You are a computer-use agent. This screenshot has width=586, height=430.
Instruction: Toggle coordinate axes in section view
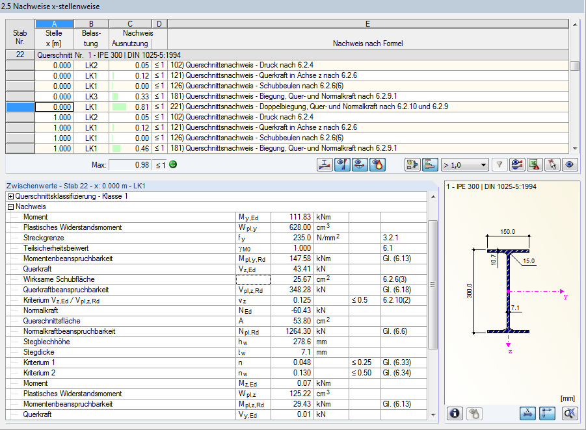click(x=546, y=414)
